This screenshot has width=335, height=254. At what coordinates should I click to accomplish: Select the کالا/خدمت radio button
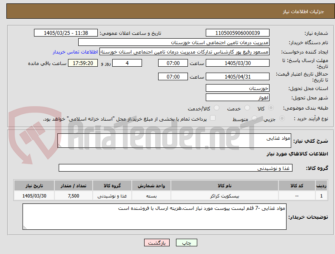217,108
